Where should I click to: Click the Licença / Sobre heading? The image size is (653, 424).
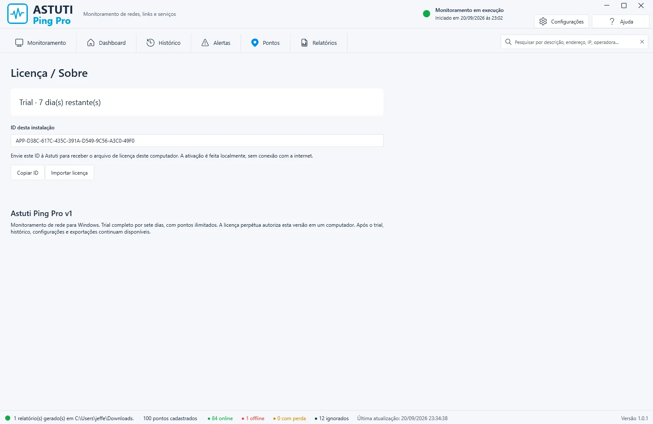click(49, 73)
